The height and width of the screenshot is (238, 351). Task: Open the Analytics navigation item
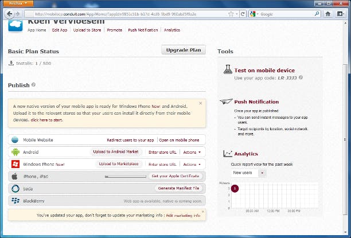tap(172, 30)
